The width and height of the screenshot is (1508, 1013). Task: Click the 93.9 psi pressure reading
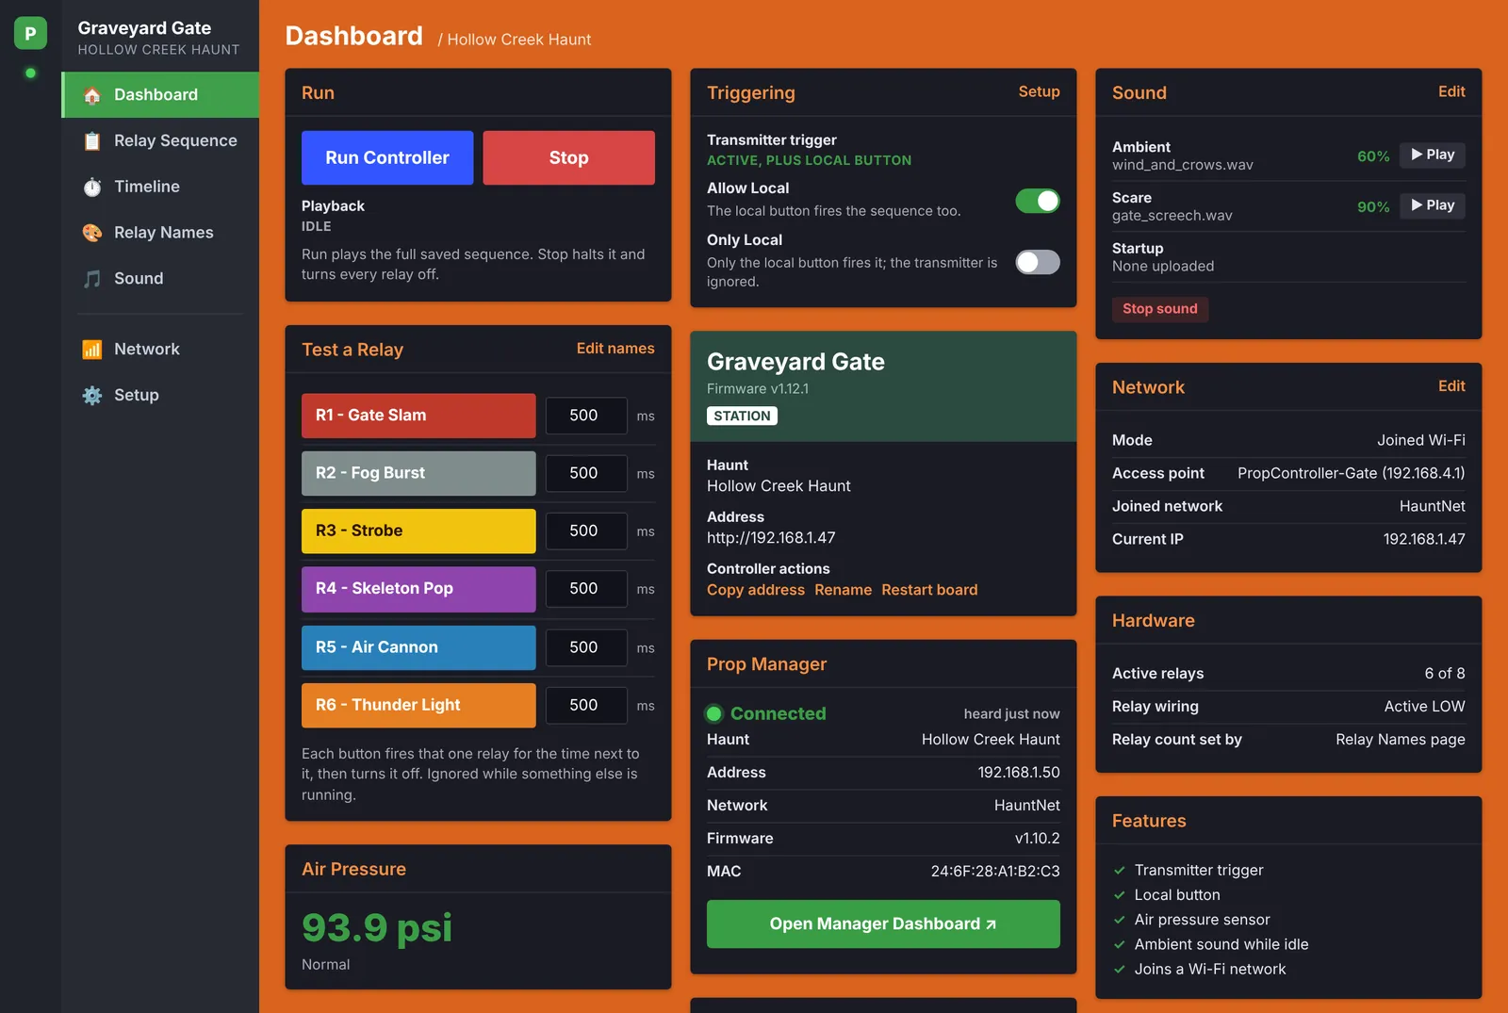tap(377, 928)
